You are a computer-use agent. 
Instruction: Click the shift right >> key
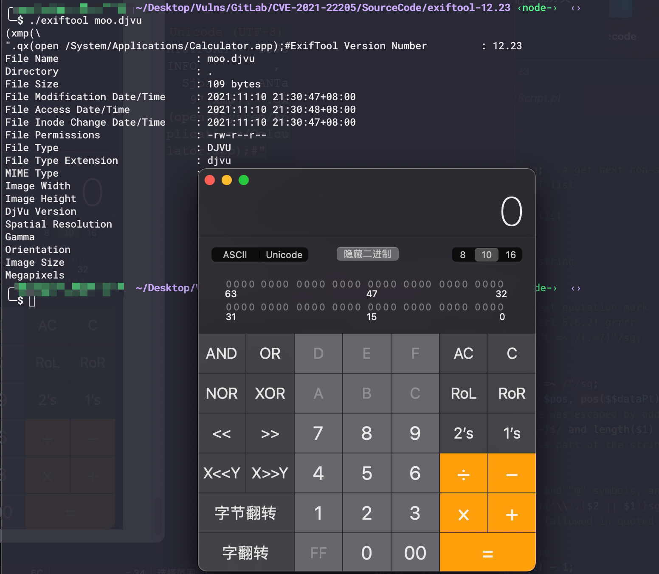point(270,433)
